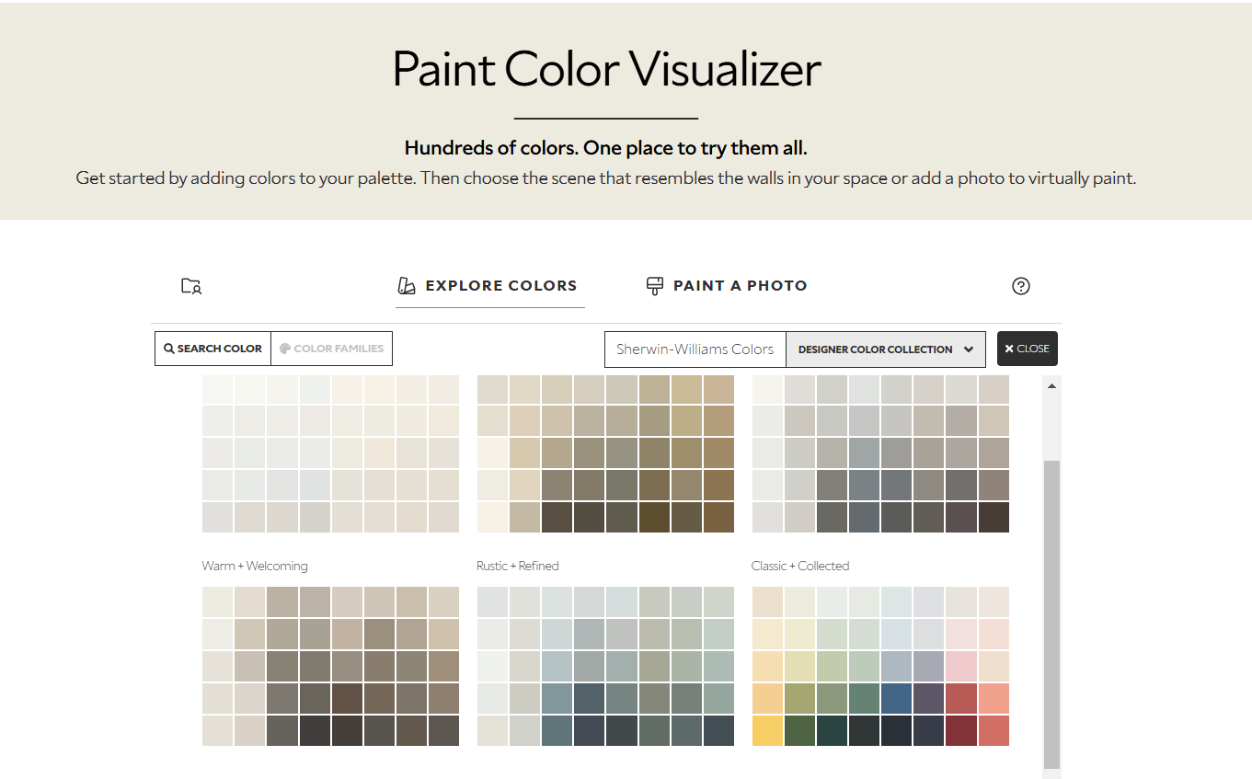
Task: Choose the dark brown swatch in Warm + Welcoming
Action: pos(347,699)
